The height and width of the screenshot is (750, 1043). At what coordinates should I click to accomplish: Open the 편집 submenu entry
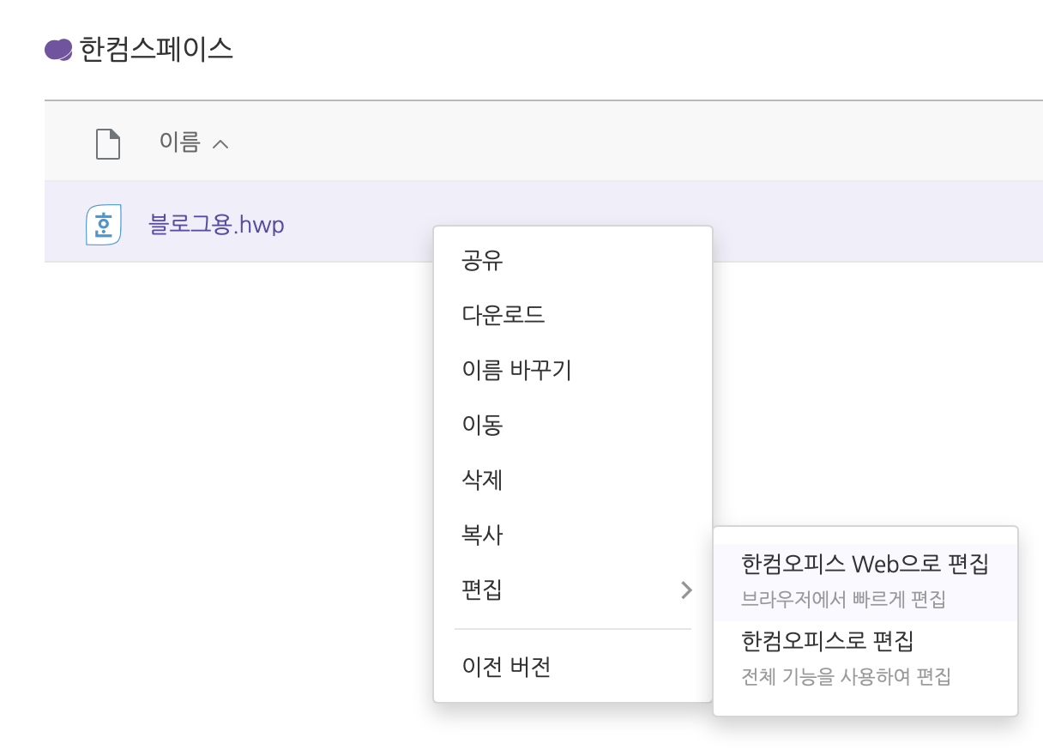click(x=573, y=590)
